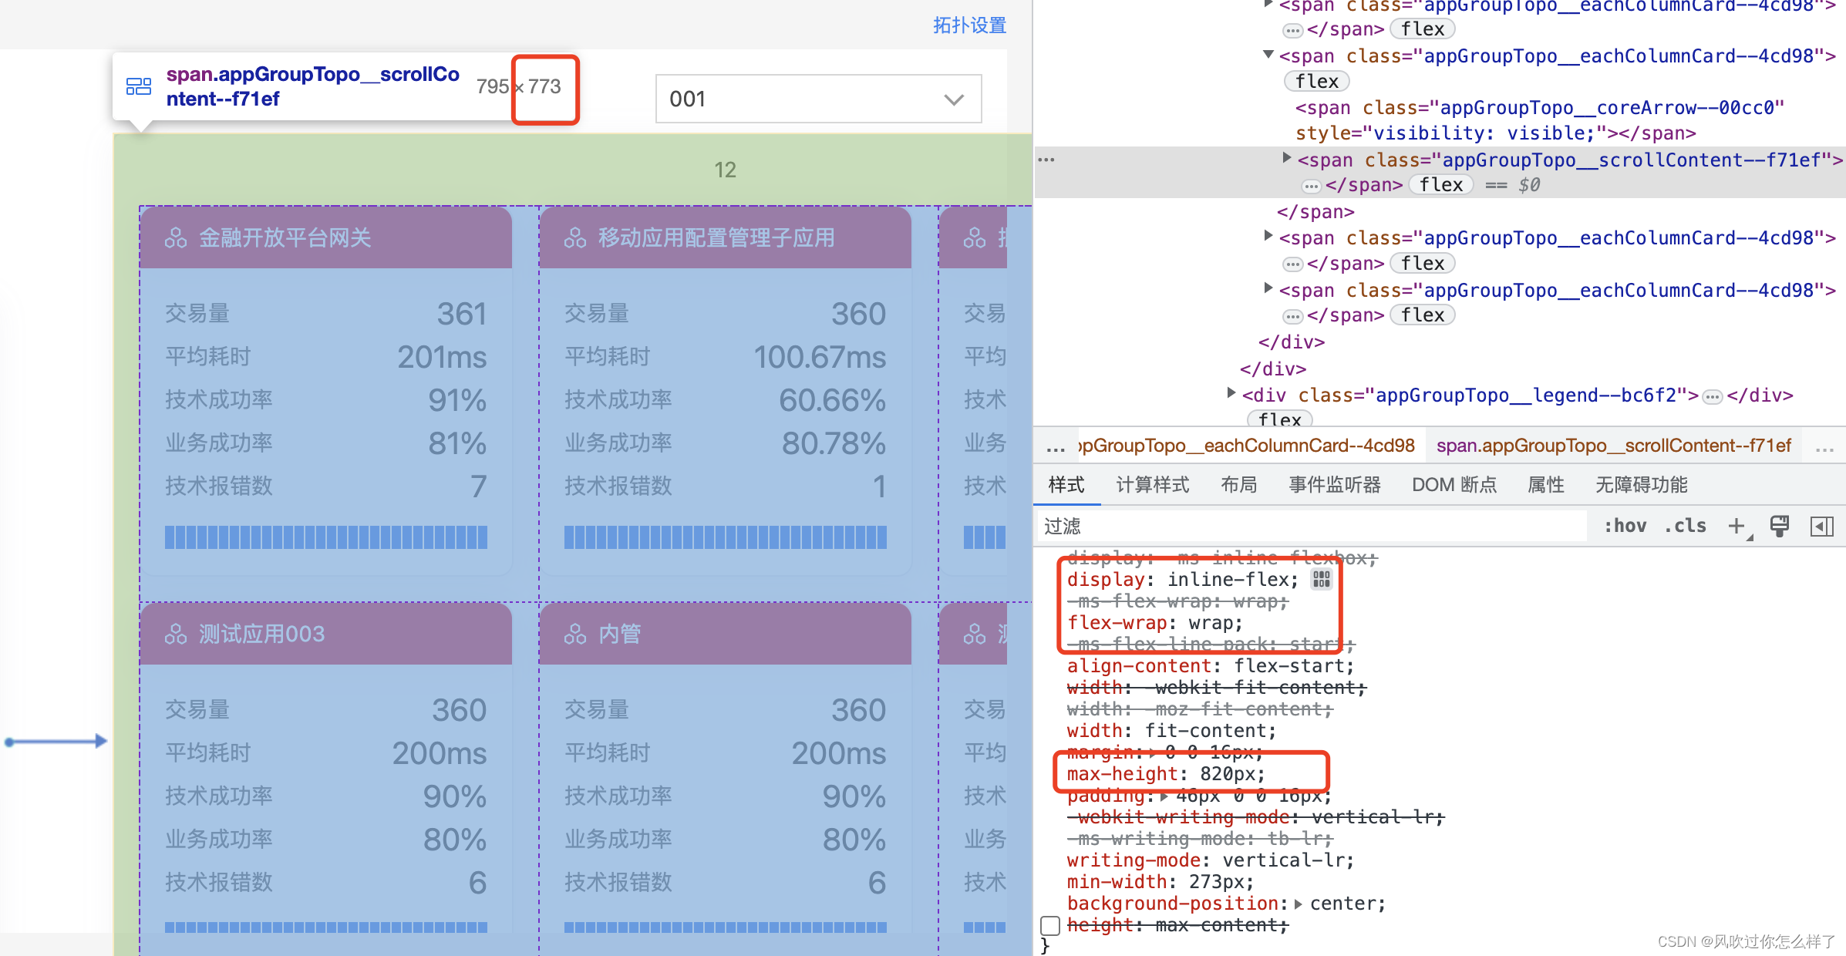Image resolution: width=1846 pixels, height=956 pixels.
Task: Click the width value fit-content
Action: tap(1204, 731)
